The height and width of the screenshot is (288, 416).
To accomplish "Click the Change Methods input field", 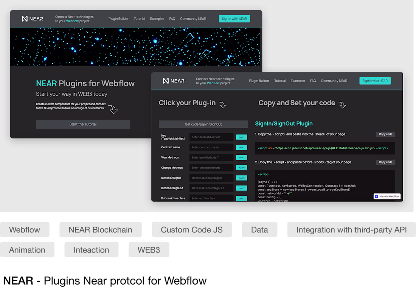I will coord(211,168).
